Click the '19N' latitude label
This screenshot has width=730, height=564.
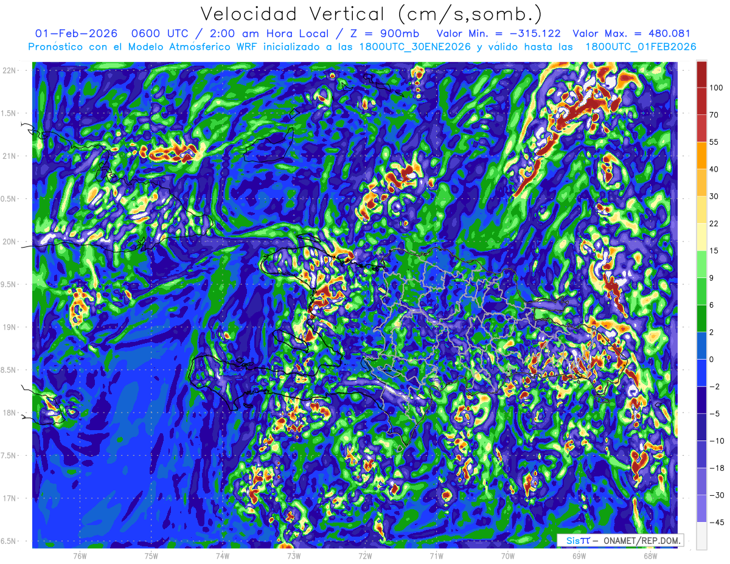pyautogui.click(x=9, y=327)
